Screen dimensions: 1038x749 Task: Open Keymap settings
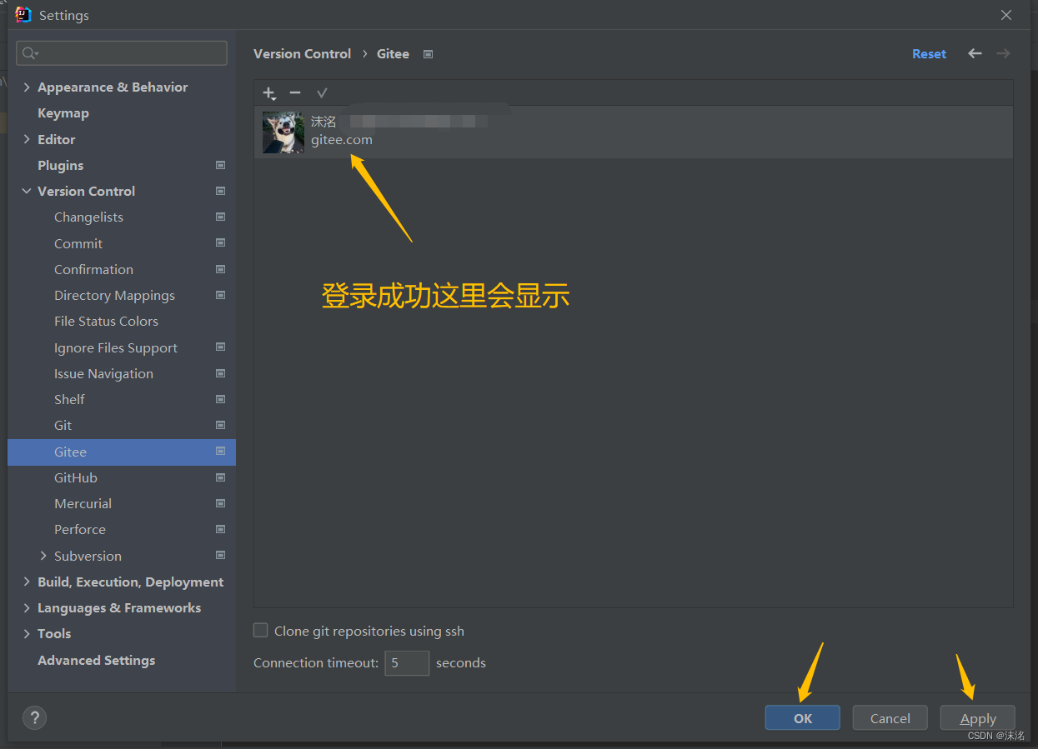coord(63,113)
